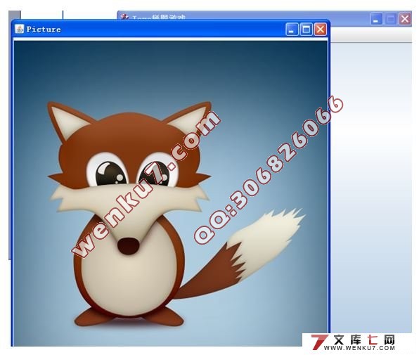Close the Picture window

[x=320, y=29]
